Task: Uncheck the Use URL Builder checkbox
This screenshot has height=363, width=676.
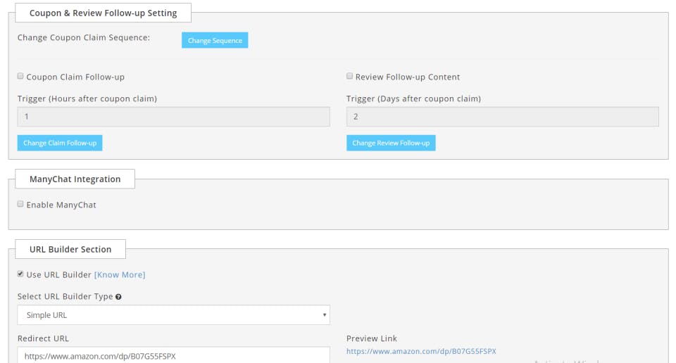Action: pyautogui.click(x=20, y=274)
